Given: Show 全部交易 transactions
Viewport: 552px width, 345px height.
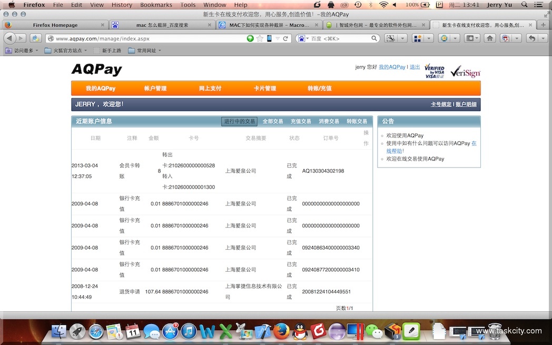Looking at the screenshot, I should coord(273,121).
